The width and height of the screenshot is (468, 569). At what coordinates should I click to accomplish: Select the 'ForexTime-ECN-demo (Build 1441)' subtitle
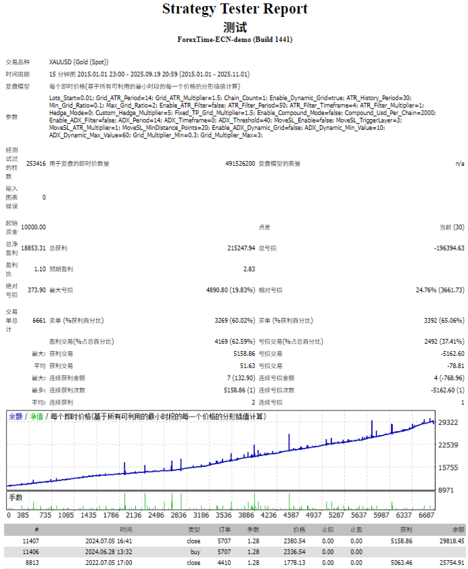[235, 39]
